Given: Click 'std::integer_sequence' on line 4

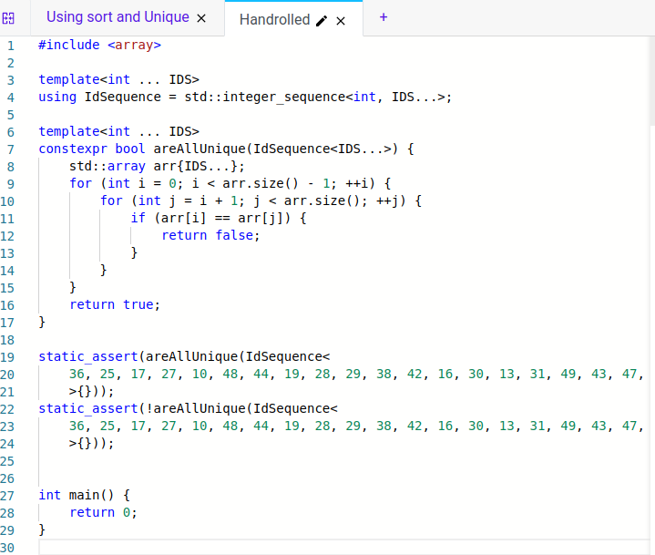Looking at the screenshot, I should [265, 97].
